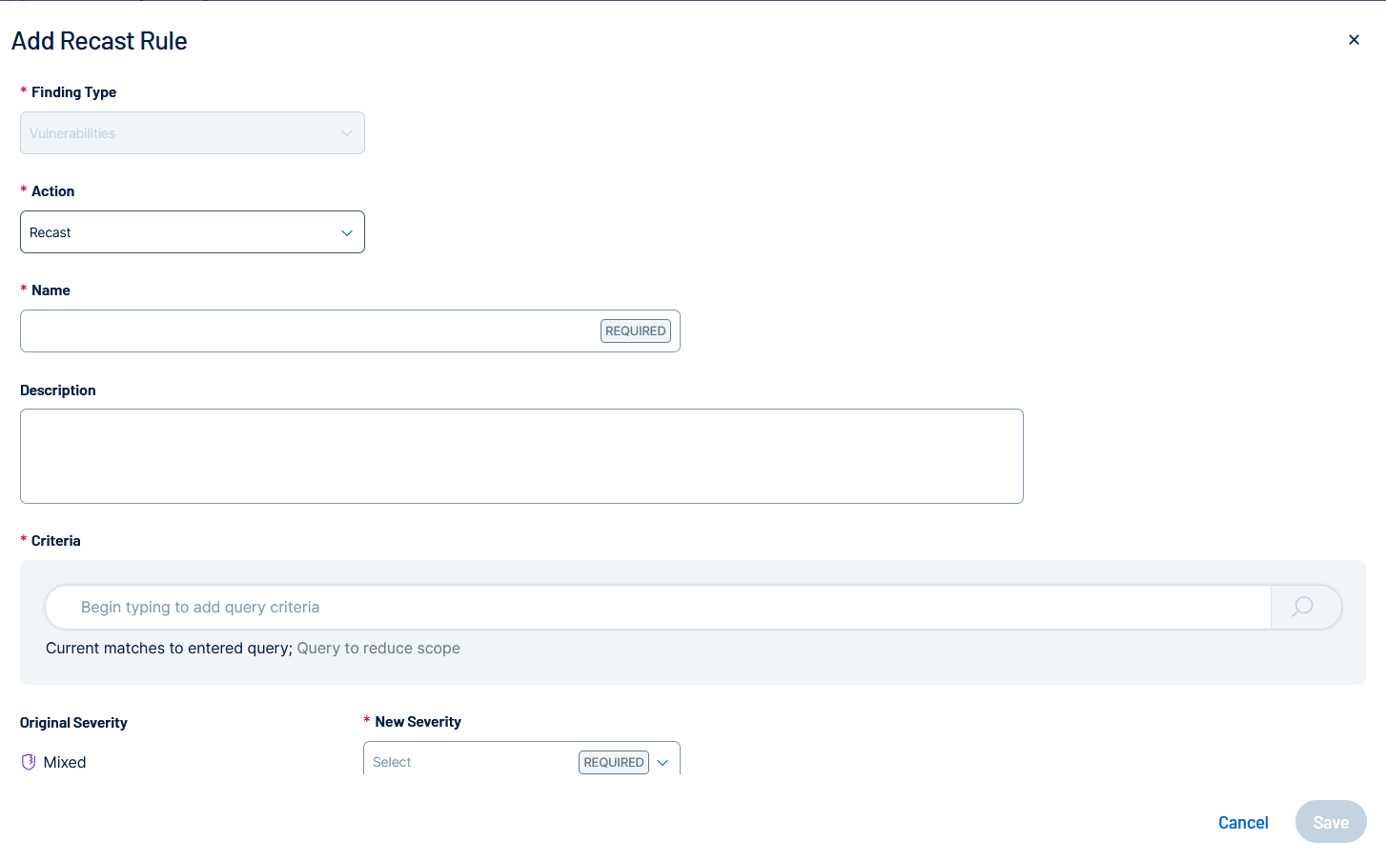Open the Action dropdown showing Recast
This screenshot has width=1386, height=861.
click(x=181, y=232)
